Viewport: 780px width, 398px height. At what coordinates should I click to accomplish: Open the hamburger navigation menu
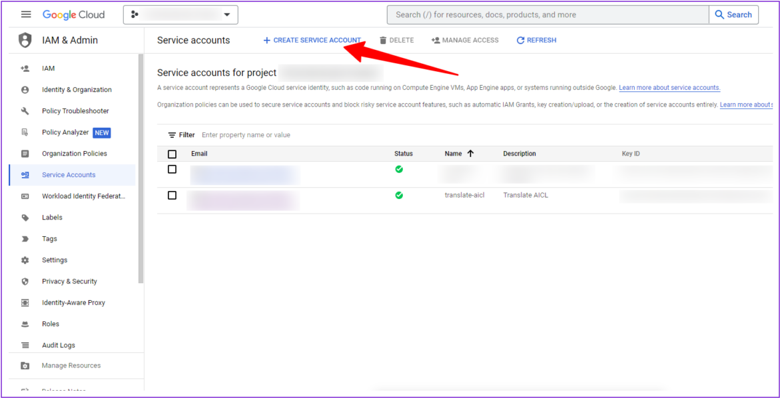pos(26,15)
